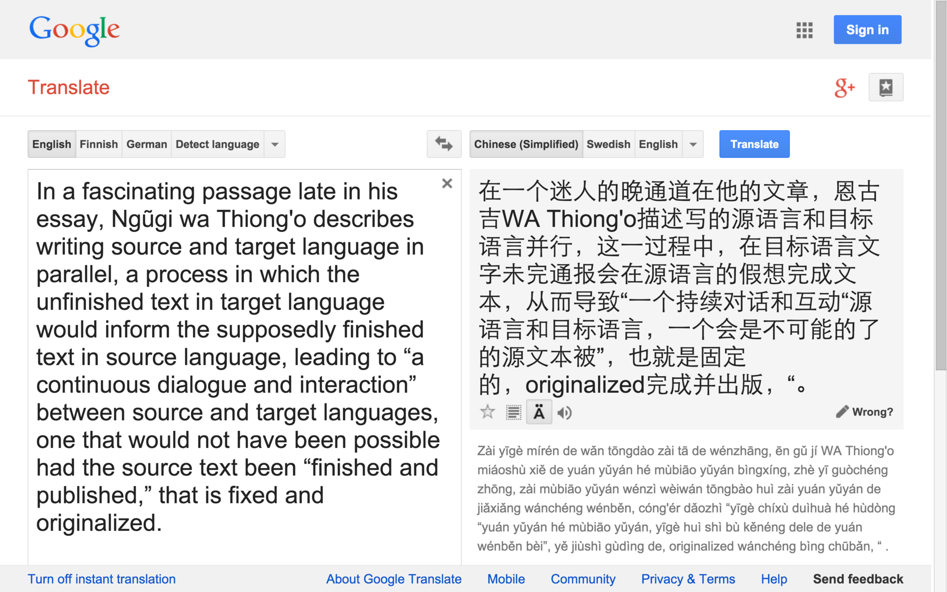This screenshot has width=947, height=592.
Task: Choose Swedish as target language
Action: [x=608, y=144]
